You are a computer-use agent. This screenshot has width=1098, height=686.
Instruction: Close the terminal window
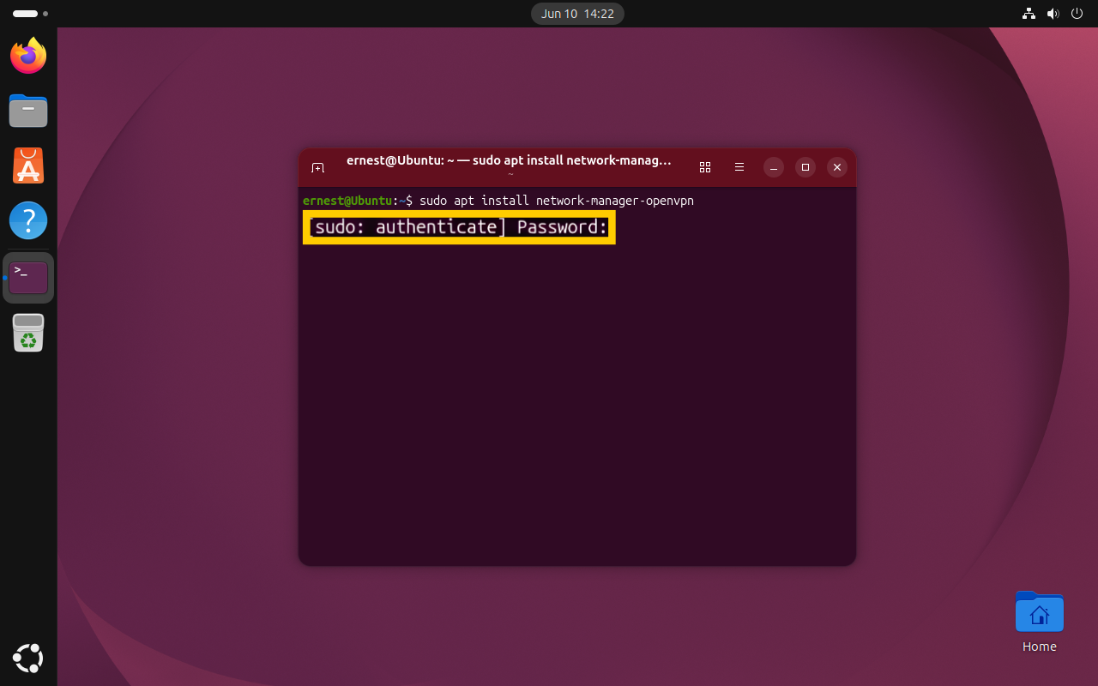(837, 167)
